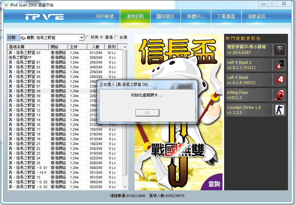
Task: Select room 真・信長之野望 10
Action: [52, 101]
